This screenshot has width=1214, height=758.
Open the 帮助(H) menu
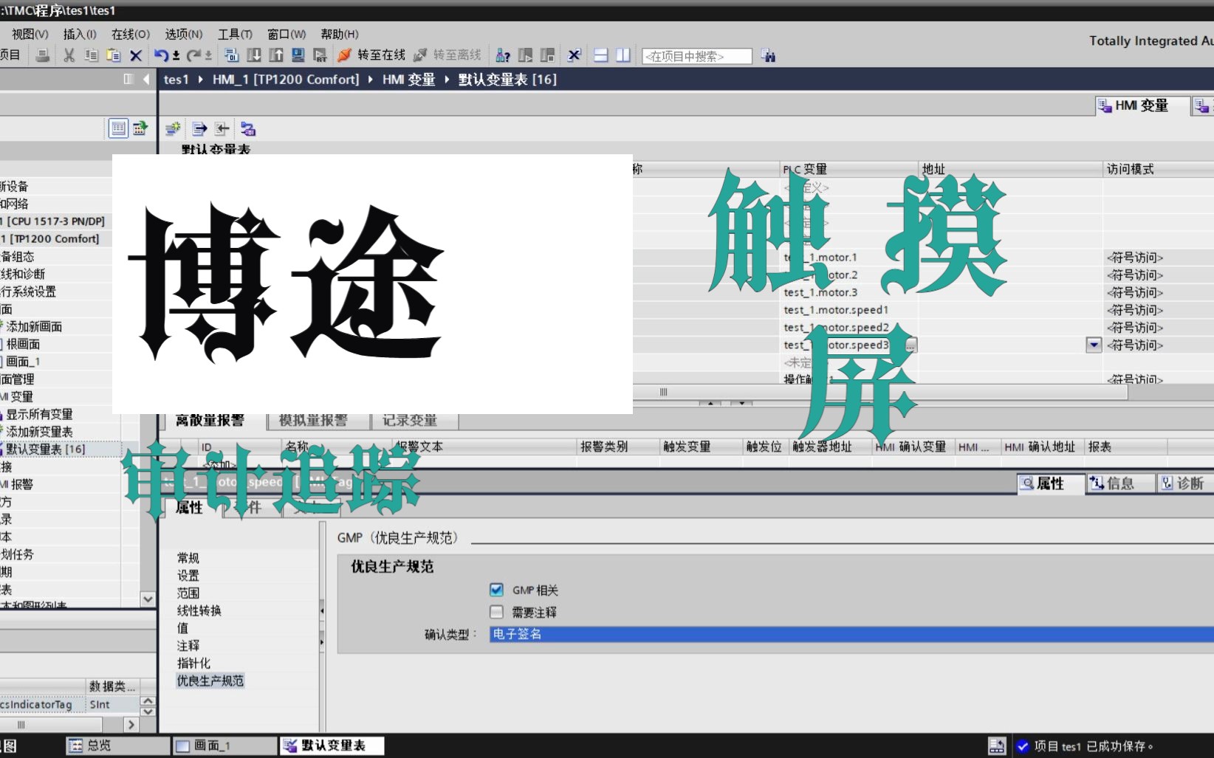tap(340, 34)
